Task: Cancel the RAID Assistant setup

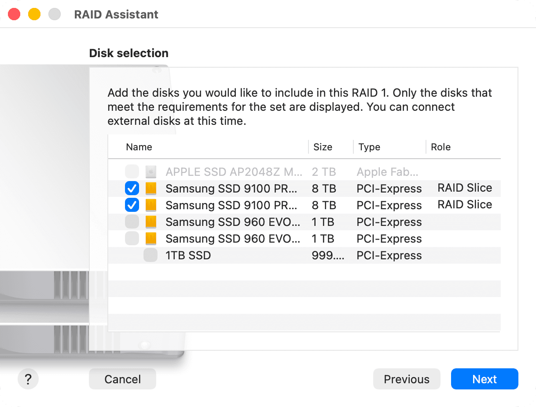Action: pos(122,378)
